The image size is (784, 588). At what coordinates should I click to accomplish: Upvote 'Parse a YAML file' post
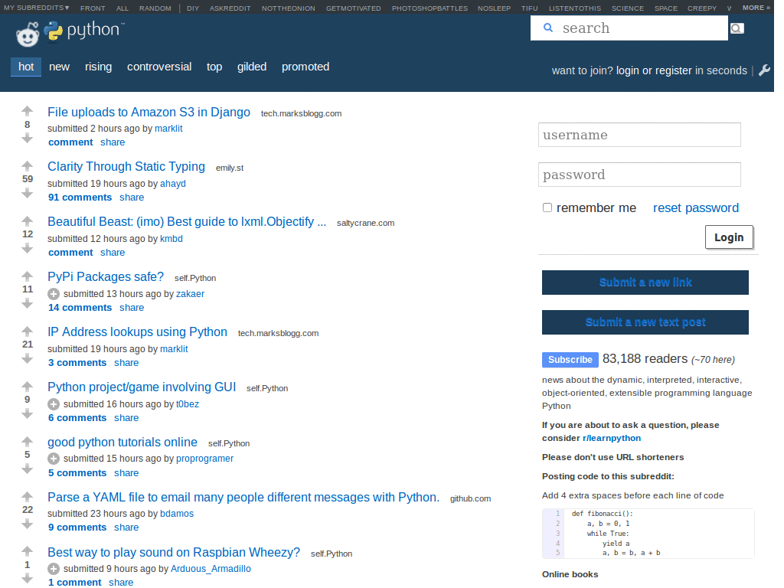[x=27, y=496]
